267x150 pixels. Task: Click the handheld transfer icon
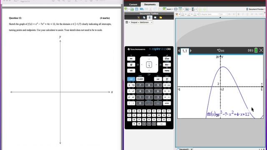[x=193, y=9]
